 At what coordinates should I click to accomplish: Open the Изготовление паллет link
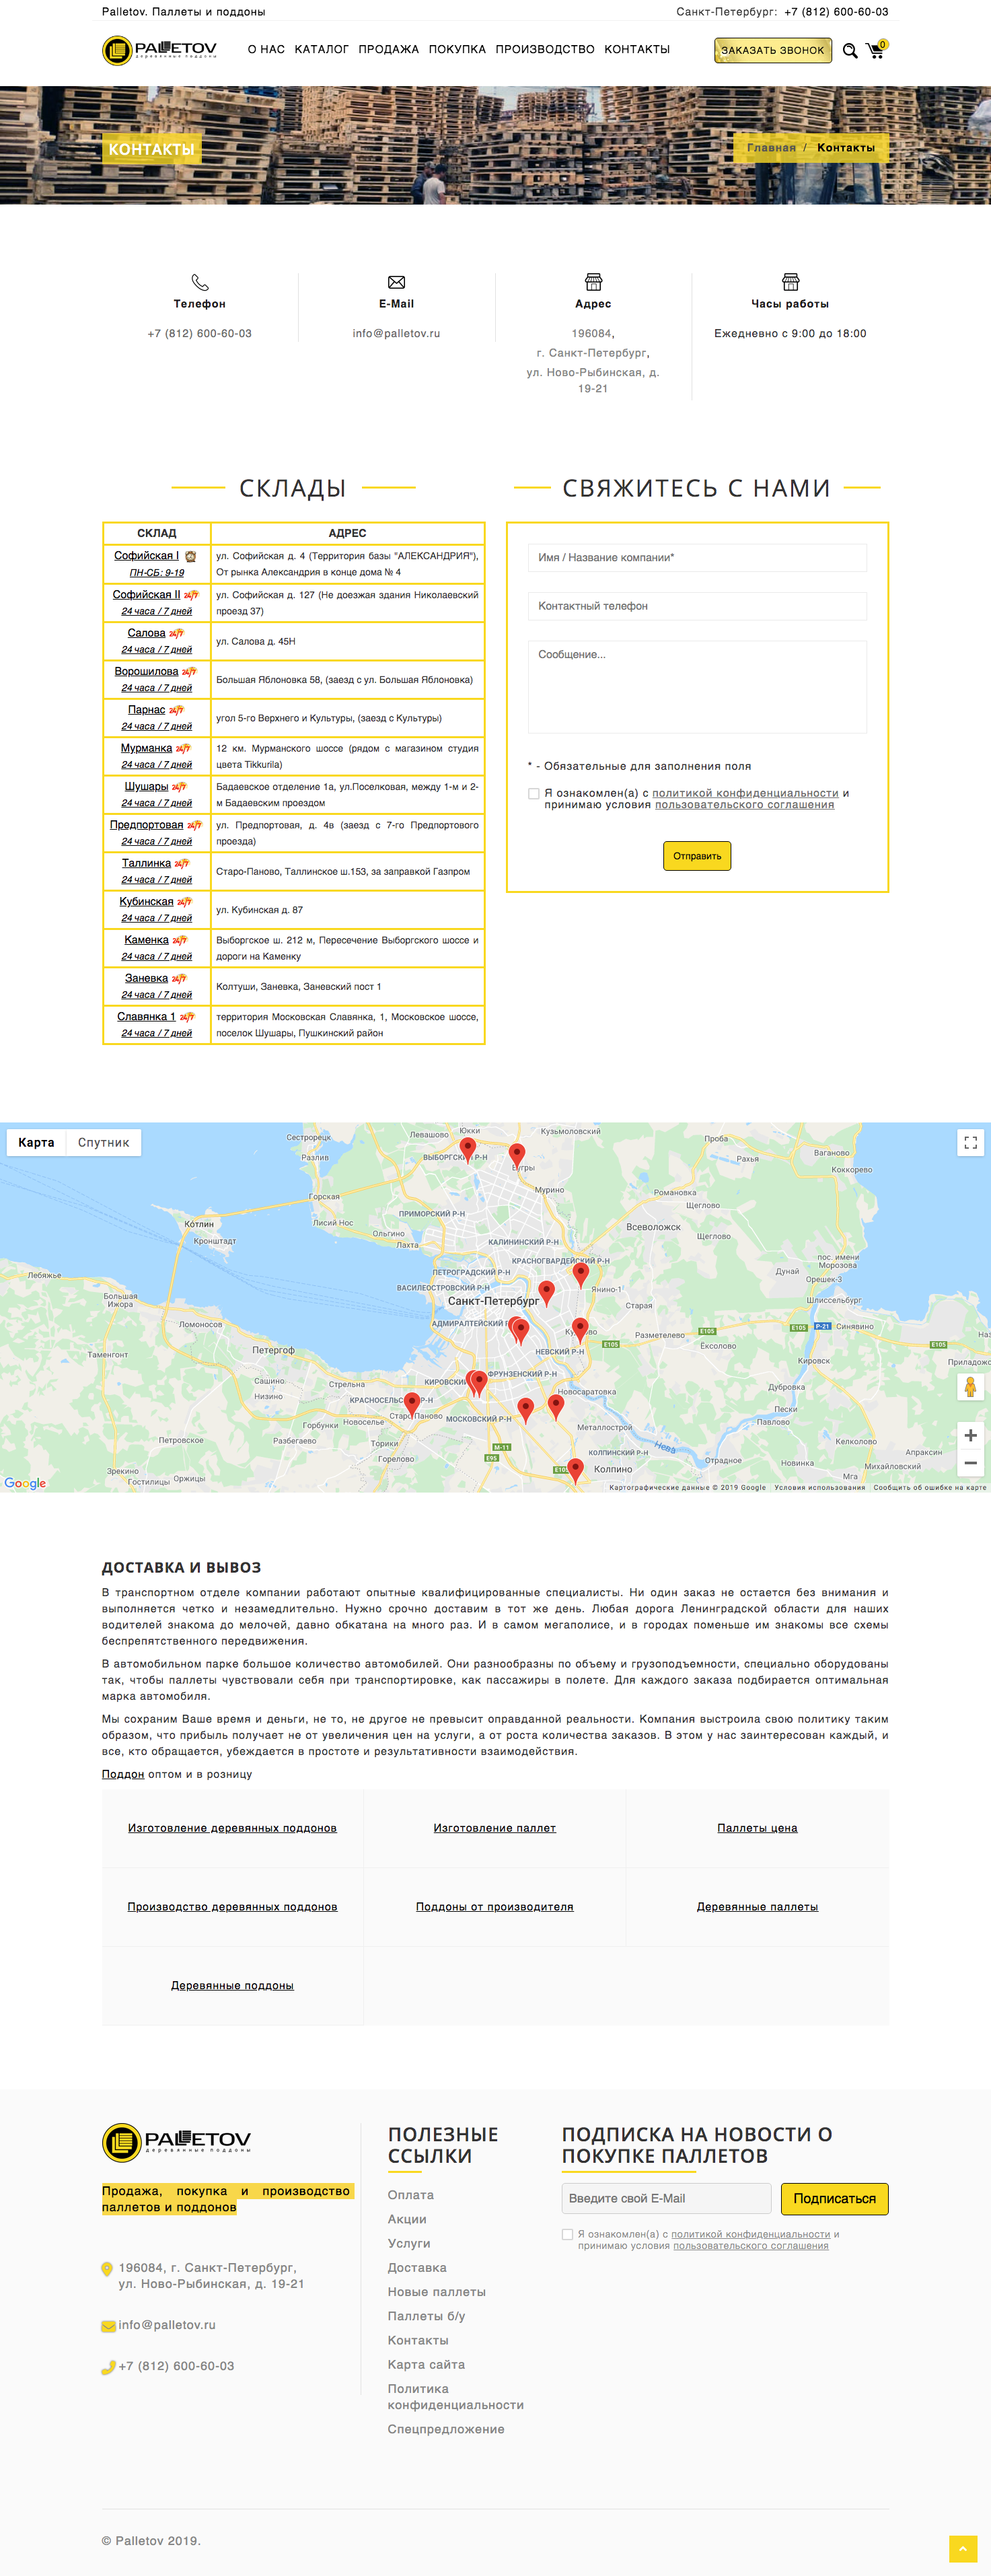495,1828
